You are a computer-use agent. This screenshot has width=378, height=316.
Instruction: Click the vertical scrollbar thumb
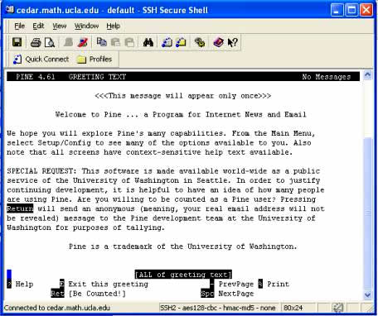point(367,213)
